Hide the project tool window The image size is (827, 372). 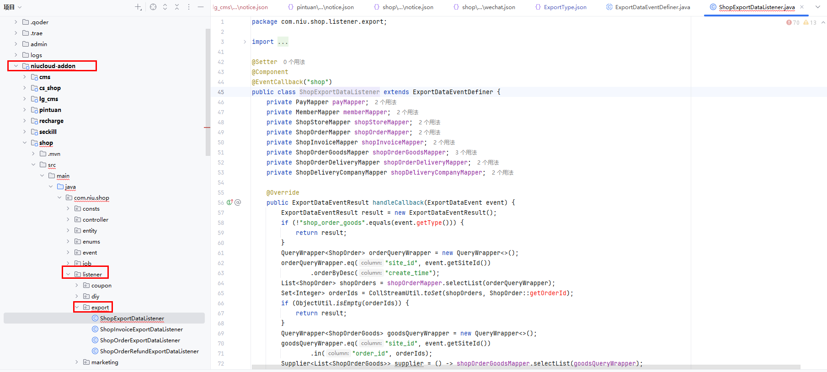201,7
